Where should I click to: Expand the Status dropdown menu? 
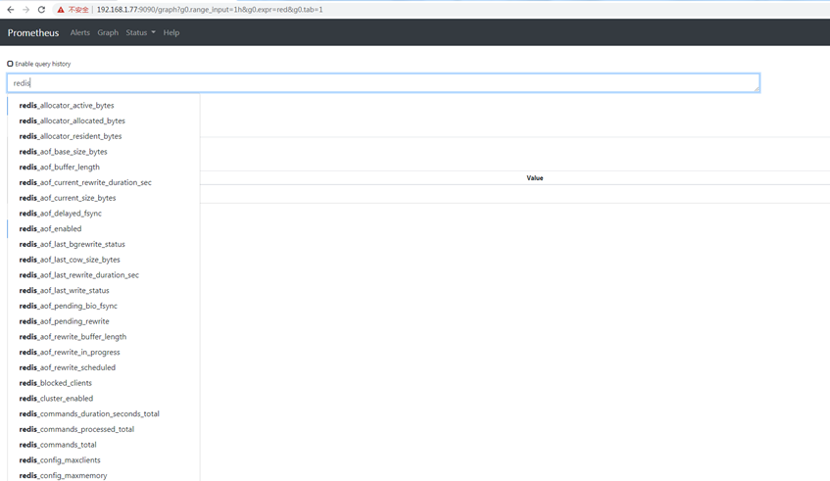coord(141,32)
